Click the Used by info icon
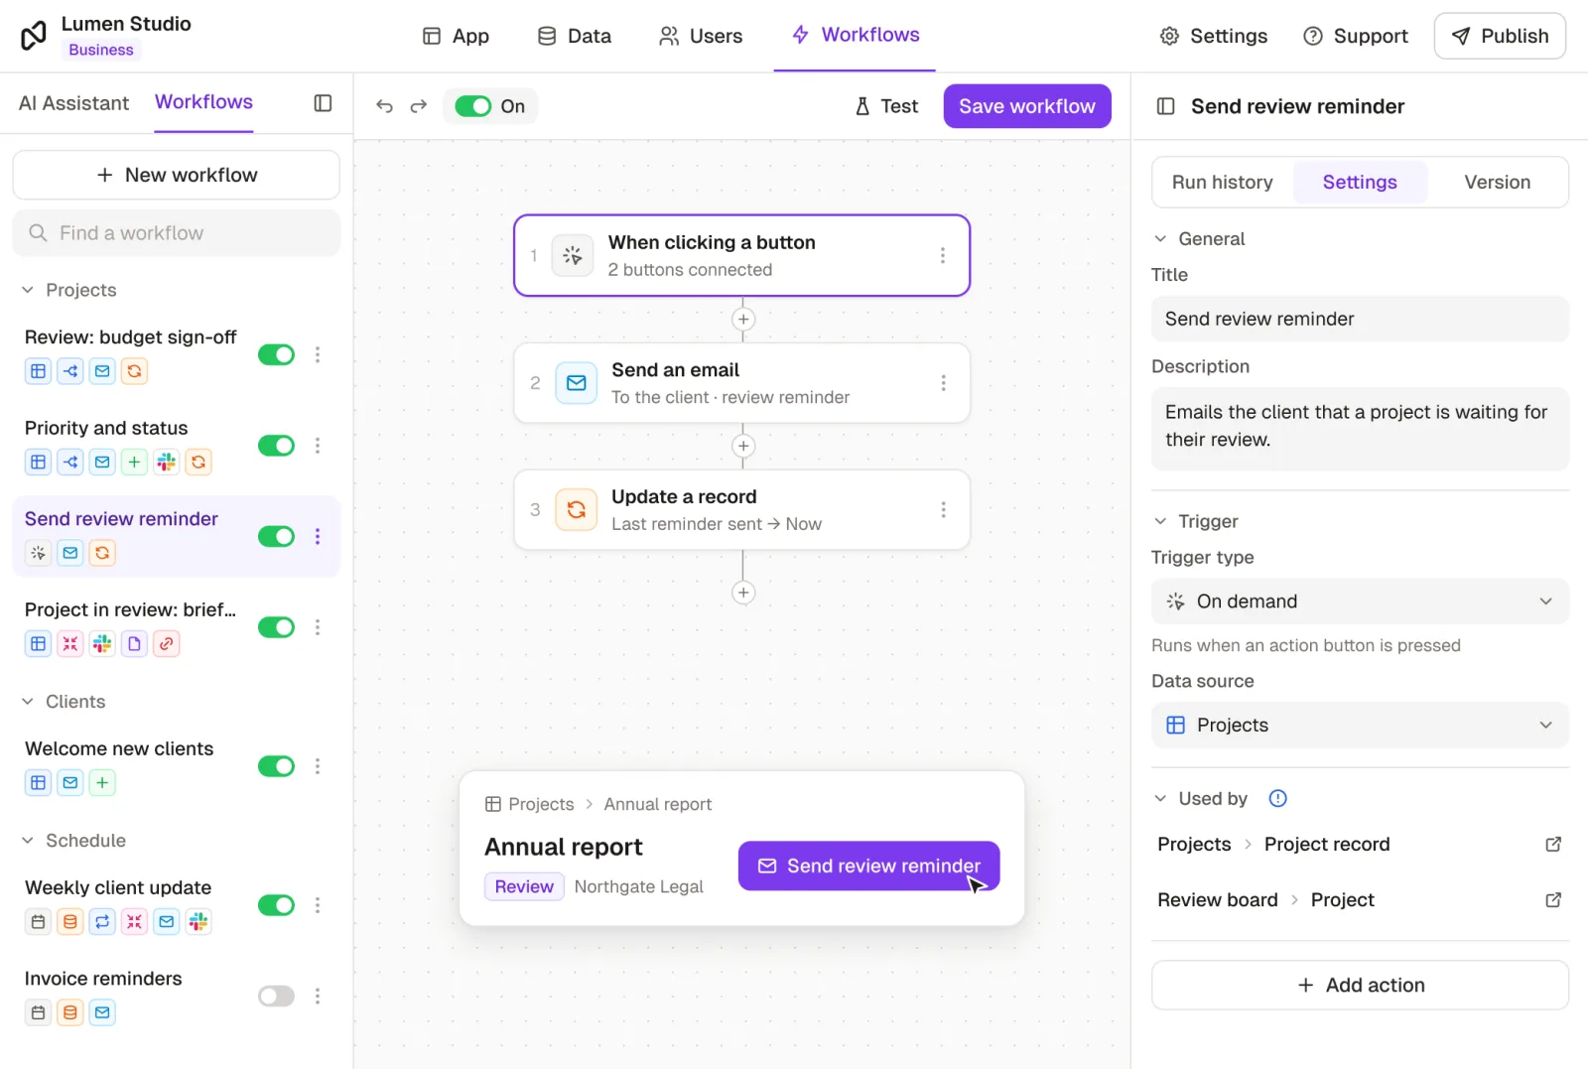 (x=1277, y=798)
